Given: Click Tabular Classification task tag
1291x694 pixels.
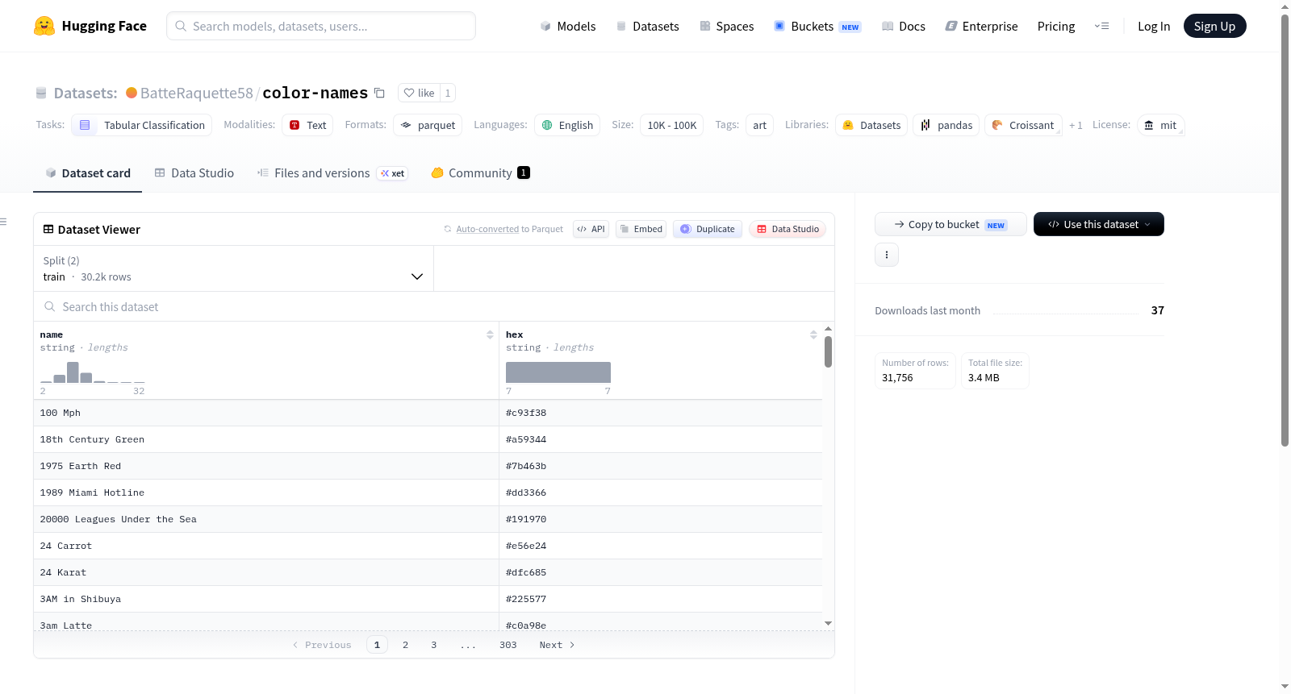Looking at the screenshot, I should tap(142, 125).
